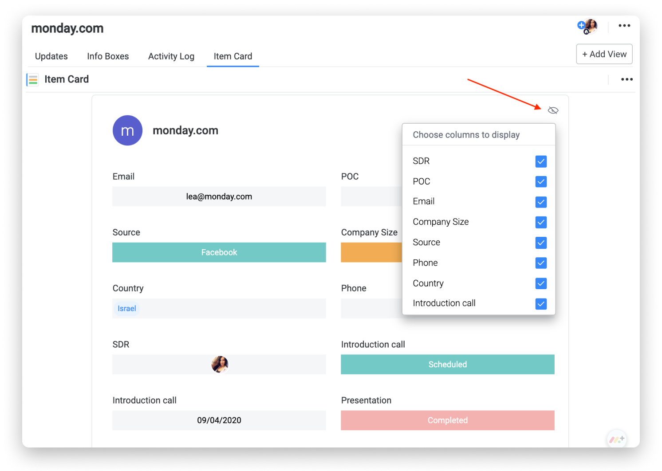This screenshot has height=471, width=662.
Task: Open the Completed presentation status cell
Action: point(448,420)
